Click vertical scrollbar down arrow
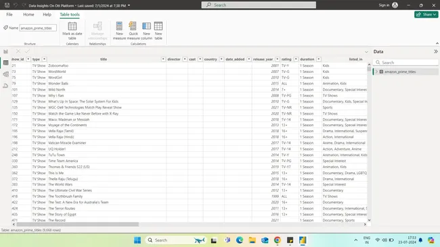 pyautogui.click(x=369, y=220)
